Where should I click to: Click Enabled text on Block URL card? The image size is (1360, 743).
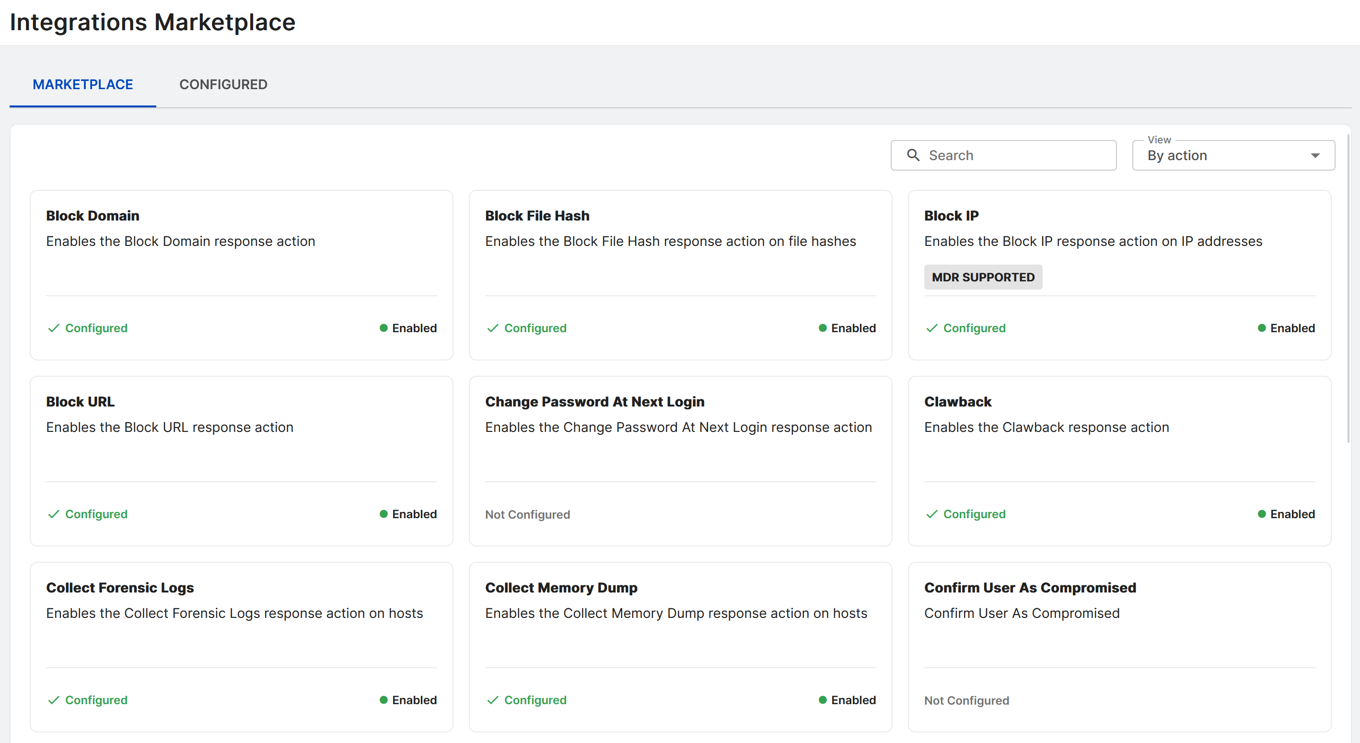coord(415,514)
